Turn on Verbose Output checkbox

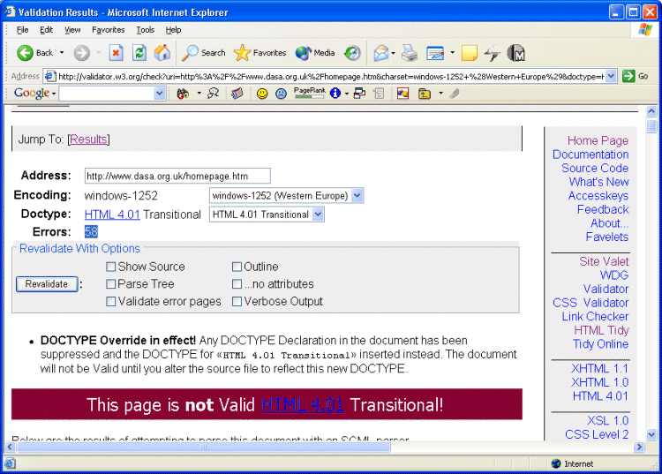tap(237, 301)
